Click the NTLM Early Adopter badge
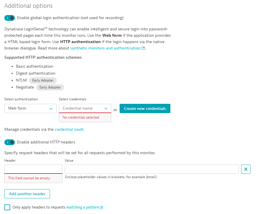The height and width of the screenshot is (214, 256). (x=43, y=80)
